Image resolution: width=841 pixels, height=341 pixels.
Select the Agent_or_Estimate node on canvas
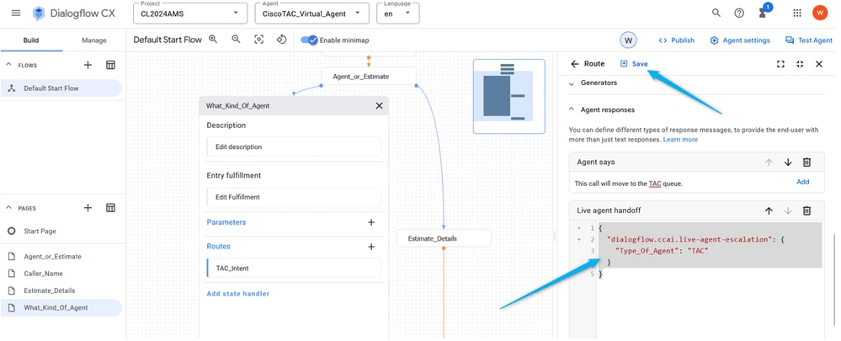[x=369, y=76]
